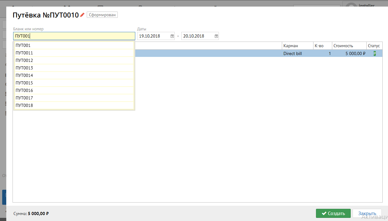
Task: Click the Закрыть button
Action: (367, 213)
